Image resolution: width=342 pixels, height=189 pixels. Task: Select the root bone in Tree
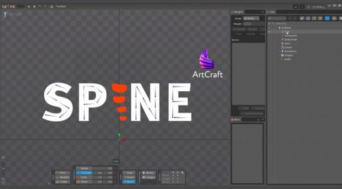click(x=287, y=32)
